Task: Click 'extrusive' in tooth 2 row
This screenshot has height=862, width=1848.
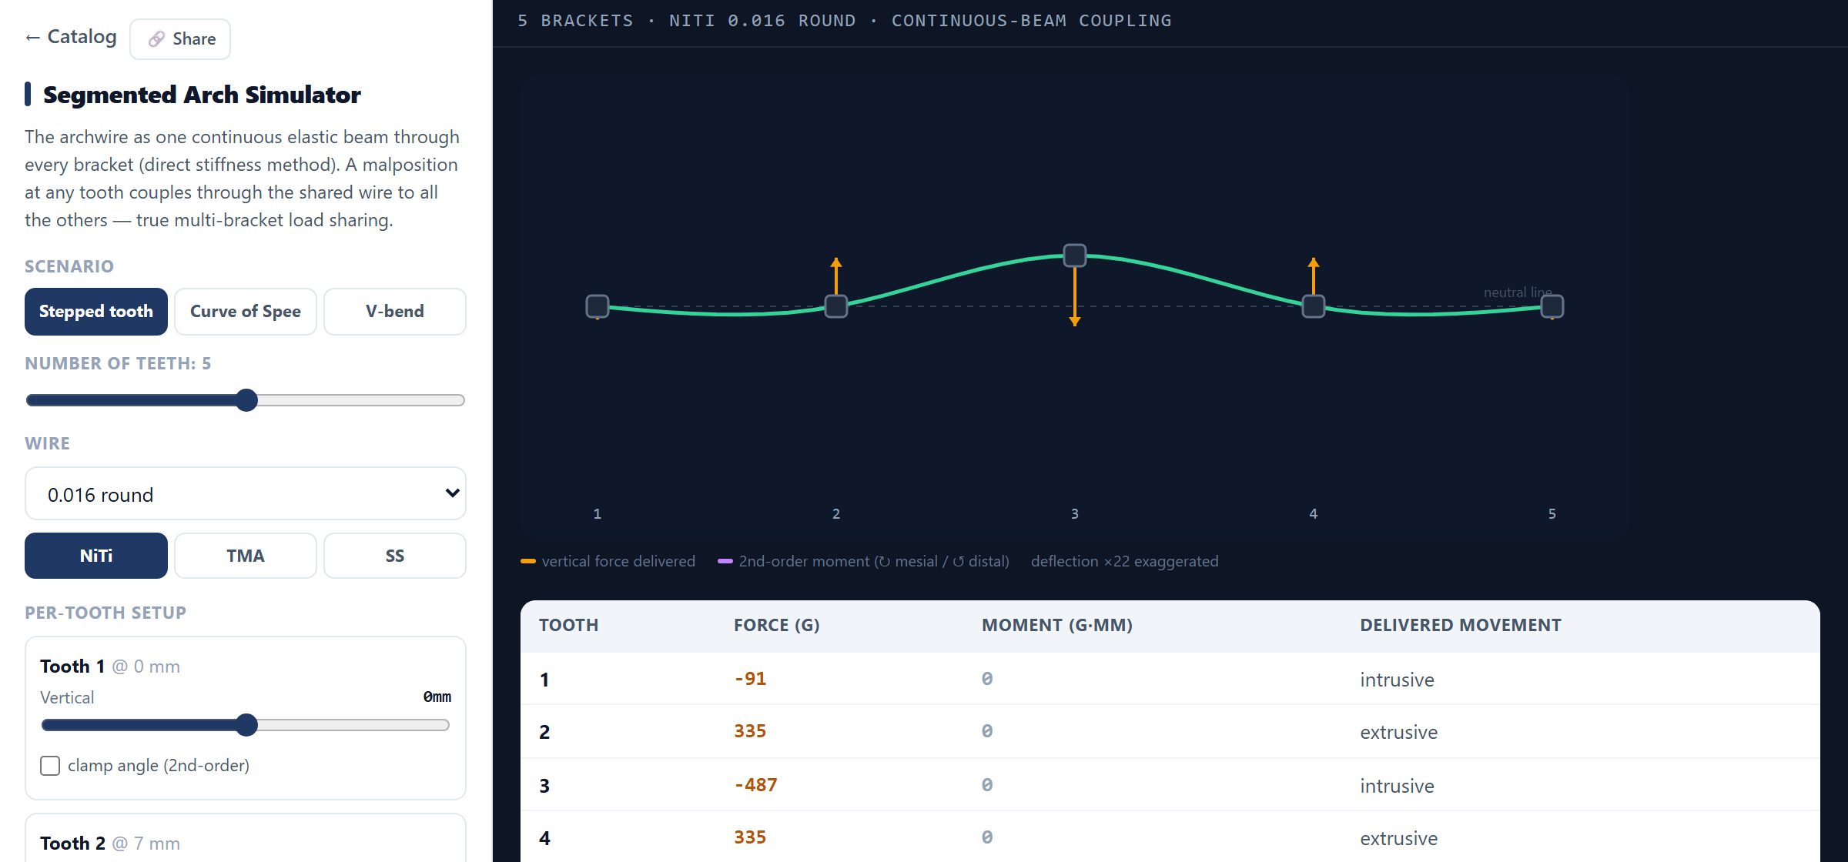Action: (x=1398, y=733)
